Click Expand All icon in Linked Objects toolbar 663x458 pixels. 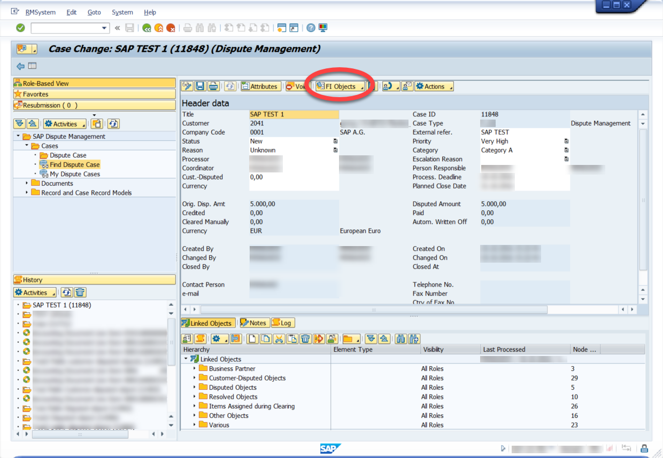(372, 338)
